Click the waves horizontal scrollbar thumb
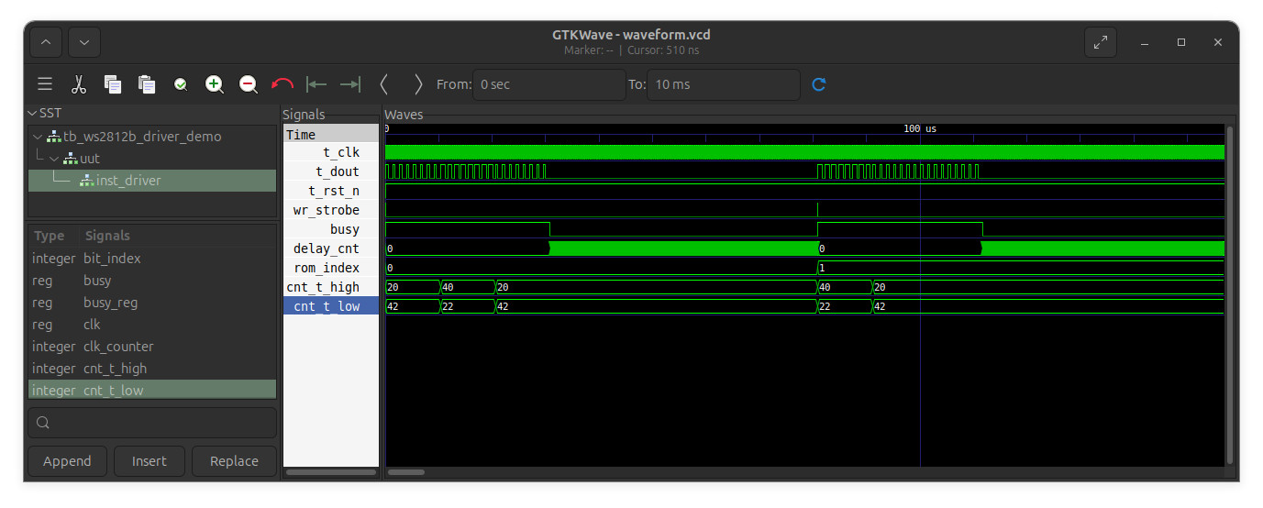 click(x=406, y=472)
